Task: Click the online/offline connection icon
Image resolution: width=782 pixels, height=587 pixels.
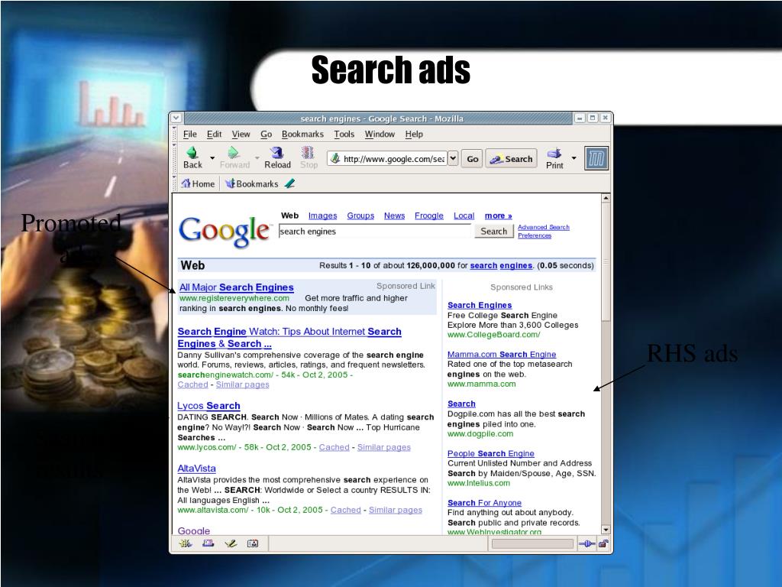Action: 586,543
